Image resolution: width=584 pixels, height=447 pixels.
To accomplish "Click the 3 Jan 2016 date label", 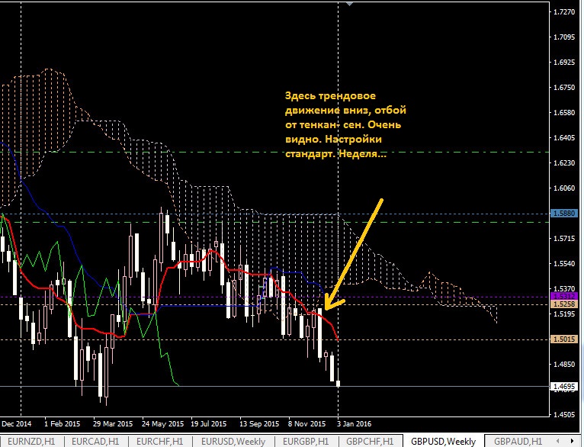I will click(x=355, y=424).
